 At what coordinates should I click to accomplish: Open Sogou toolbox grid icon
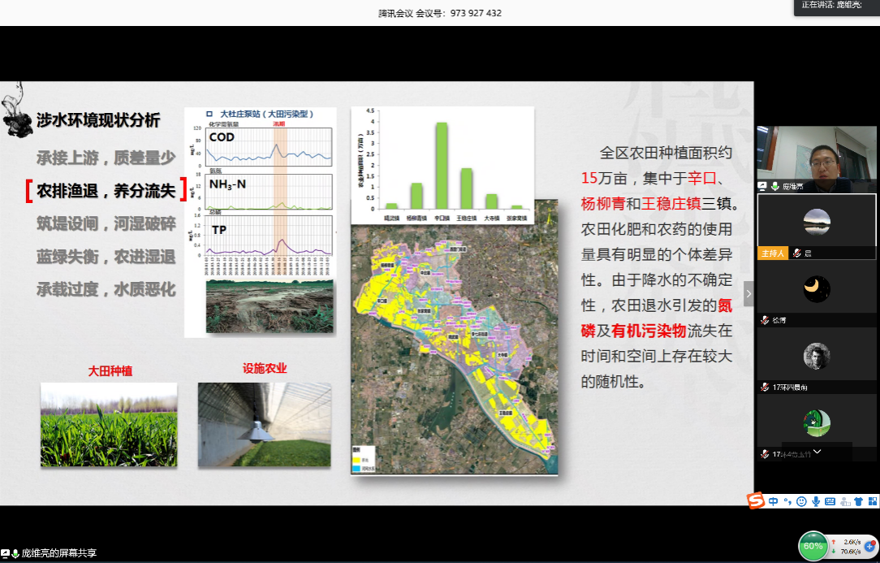(871, 501)
